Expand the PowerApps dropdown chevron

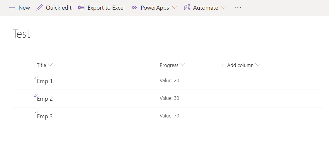click(174, 8)
